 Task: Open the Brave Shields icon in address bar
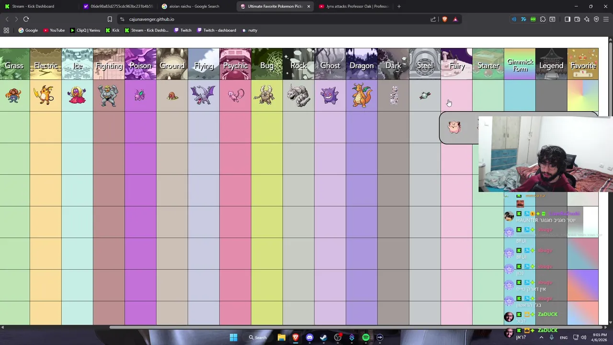click(445, 19)
